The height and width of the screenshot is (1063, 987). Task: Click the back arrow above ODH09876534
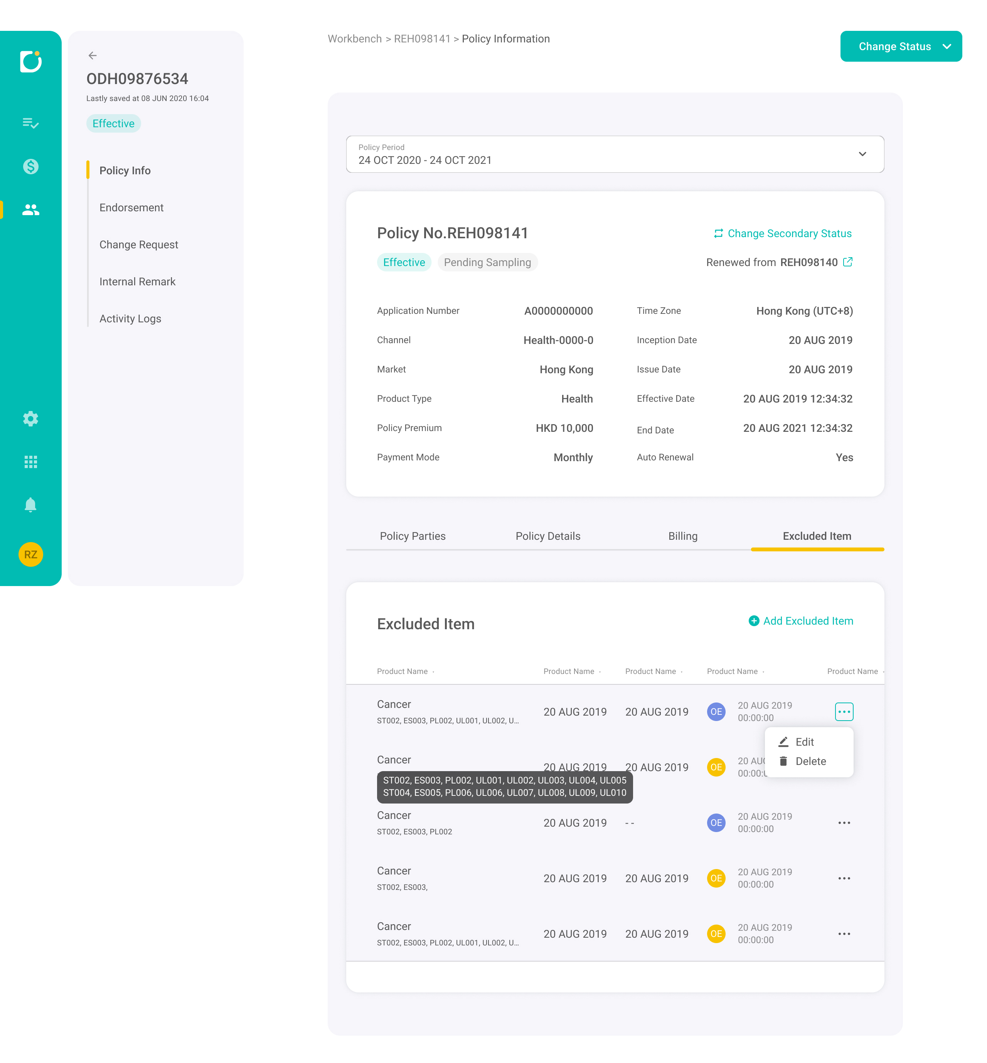[x=93, y=56]
